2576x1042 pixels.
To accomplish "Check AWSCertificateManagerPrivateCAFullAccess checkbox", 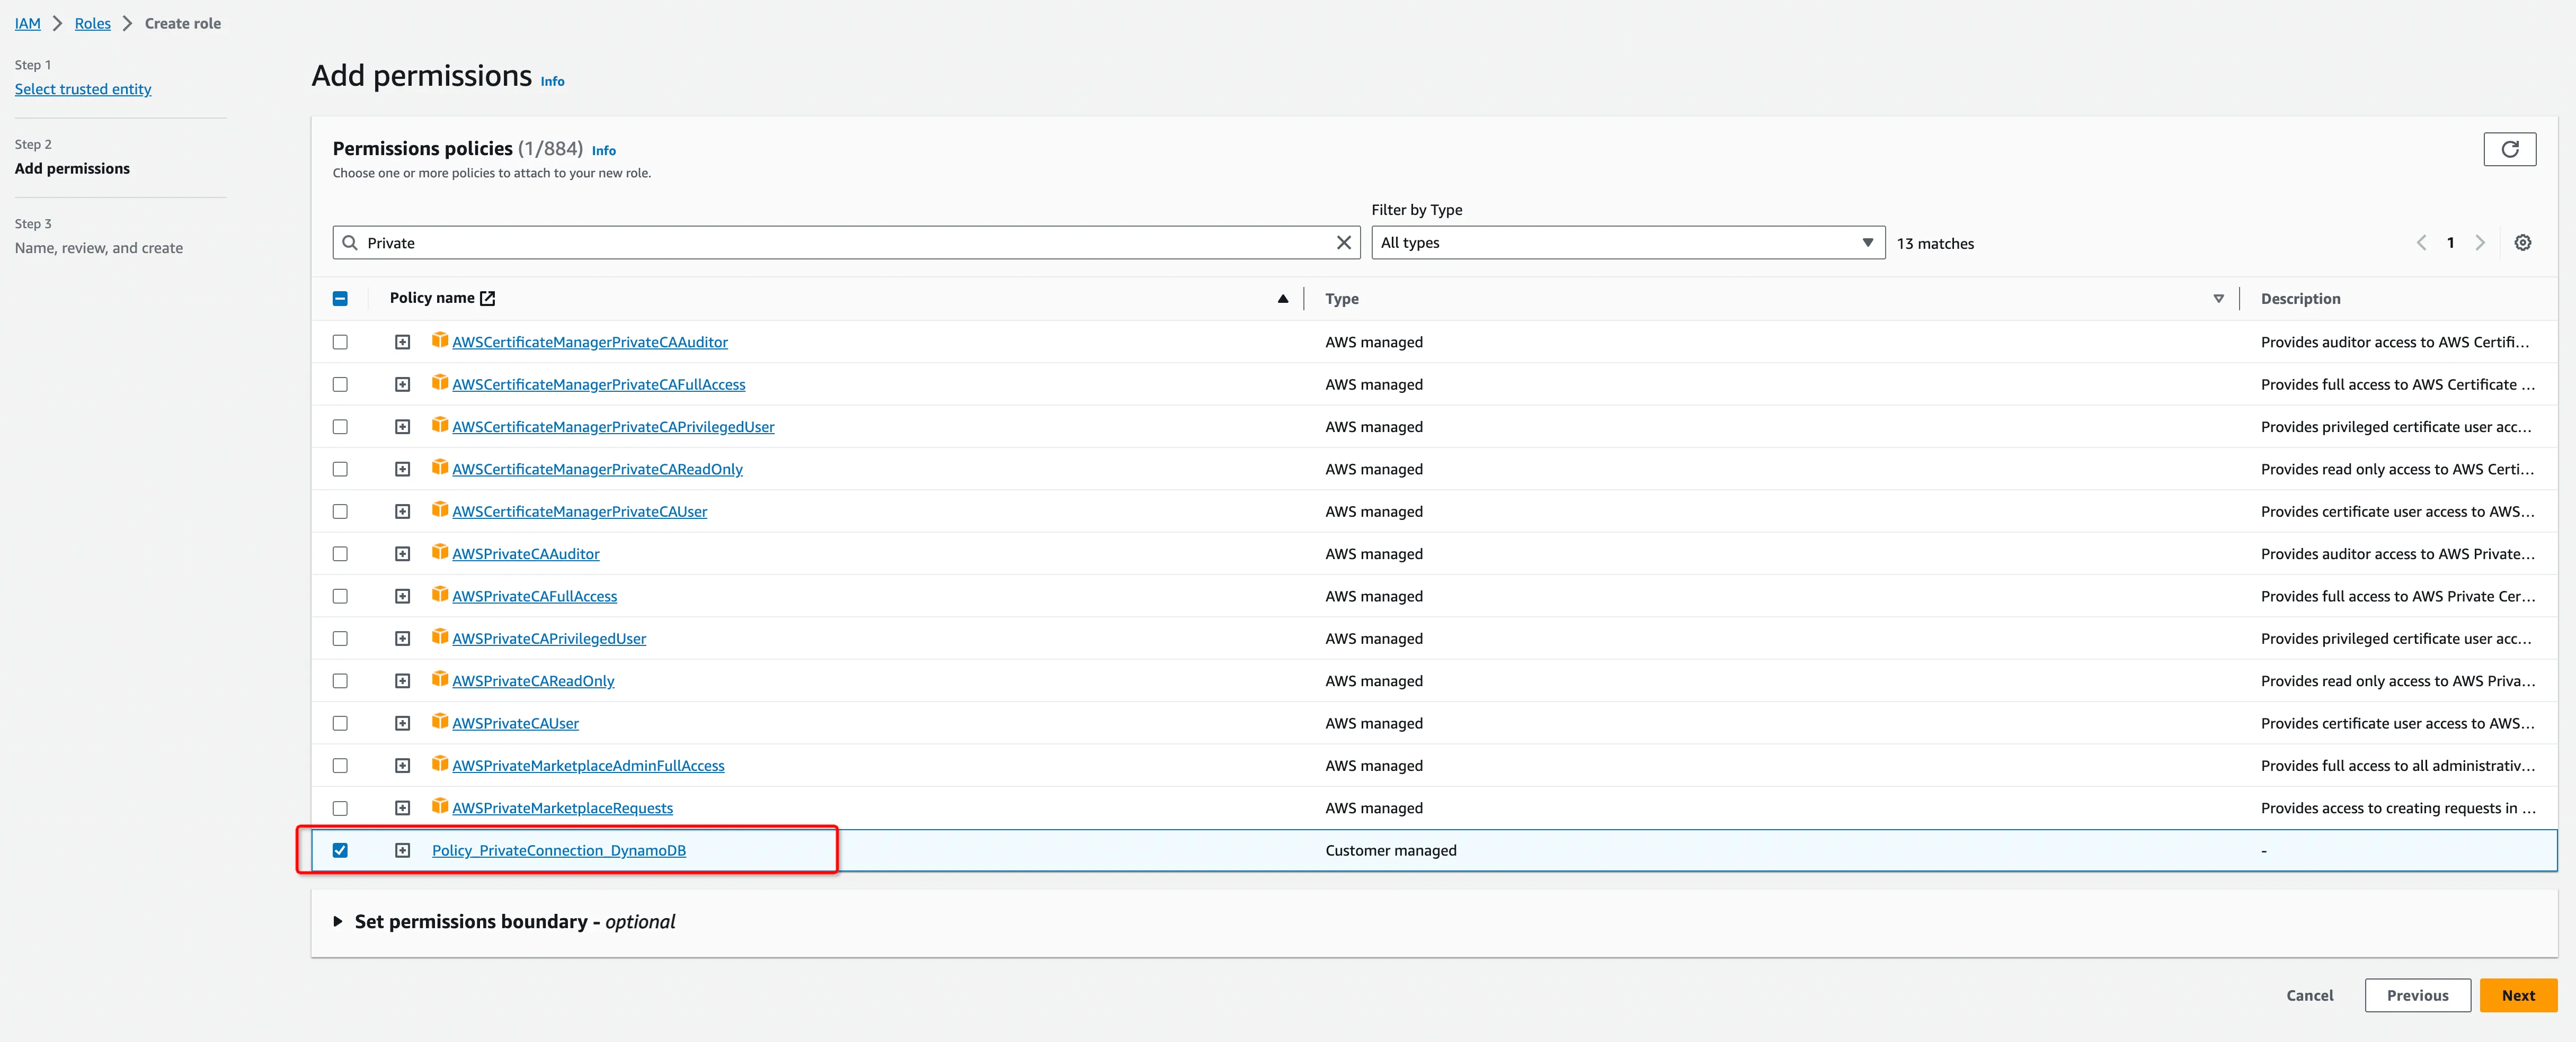I will [340, 384].
